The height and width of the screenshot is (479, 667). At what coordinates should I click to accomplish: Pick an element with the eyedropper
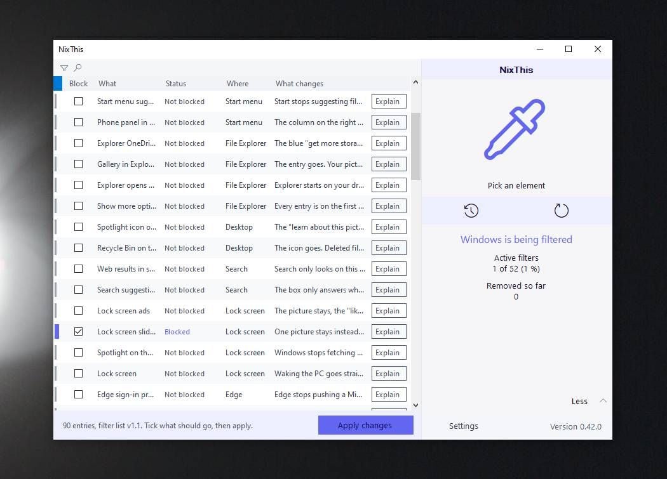(x=515, y=129)
